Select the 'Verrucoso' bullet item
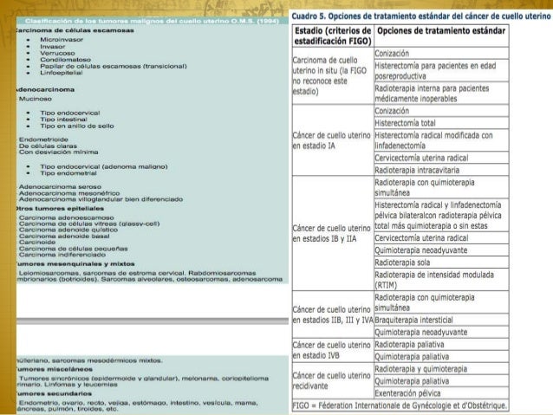 [57, 53]
